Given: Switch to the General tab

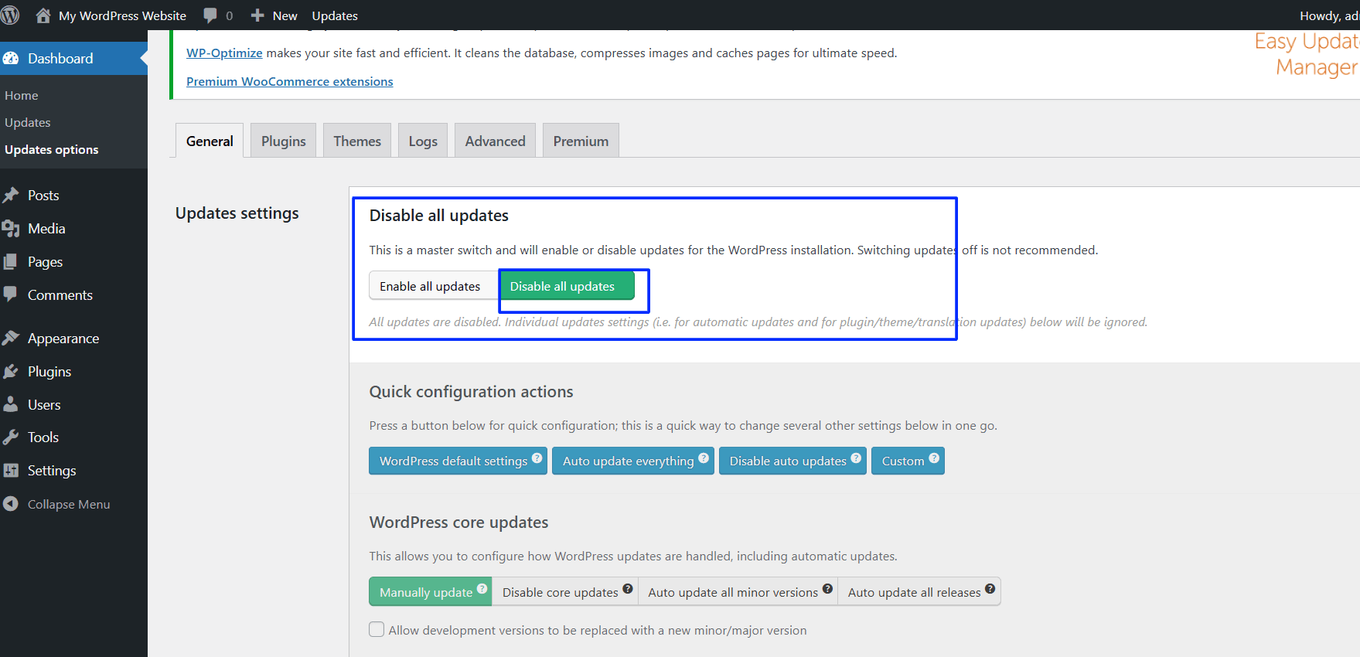Looking at the screenshot, I should pyautogui.click(x=210, y=141).
